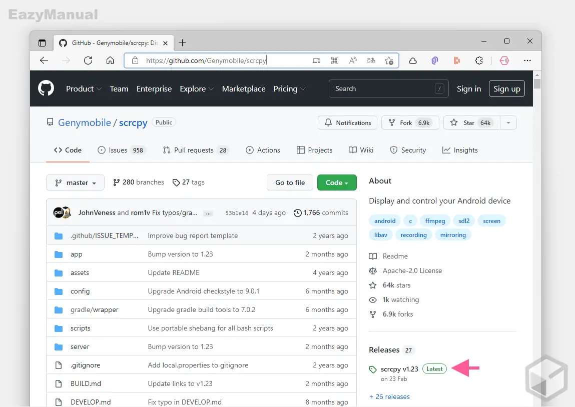
Task: Open browser extensions puzzle icon
Action: (x=479, y=60)
